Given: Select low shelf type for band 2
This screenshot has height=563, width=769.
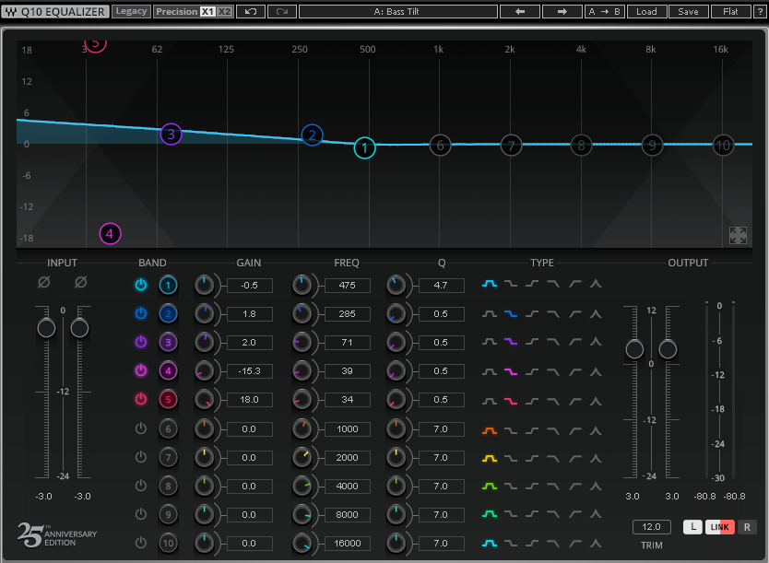Looking at the screenshot, I should pyautogui.click(x=511, y=313).
